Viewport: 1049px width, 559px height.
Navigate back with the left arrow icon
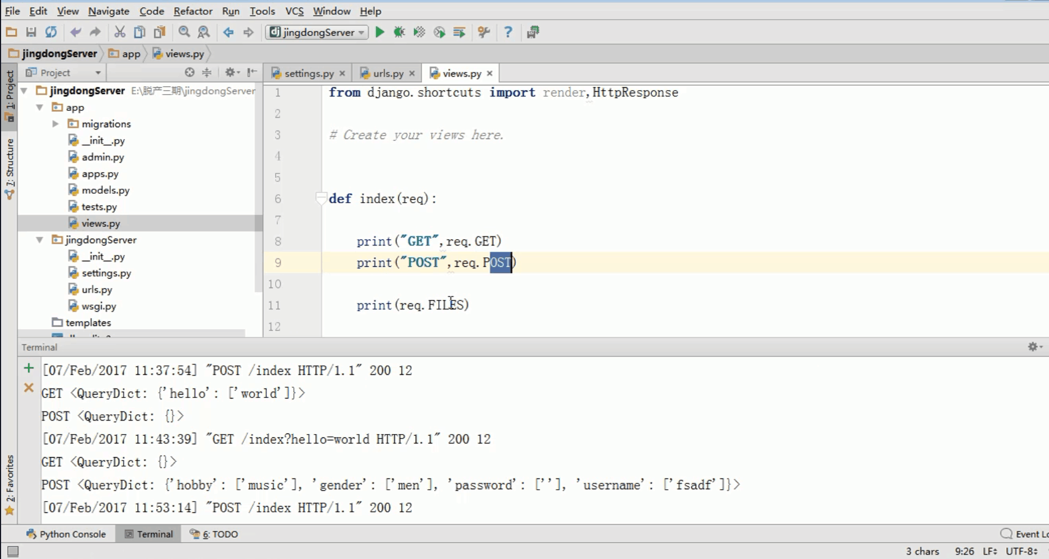228,32
